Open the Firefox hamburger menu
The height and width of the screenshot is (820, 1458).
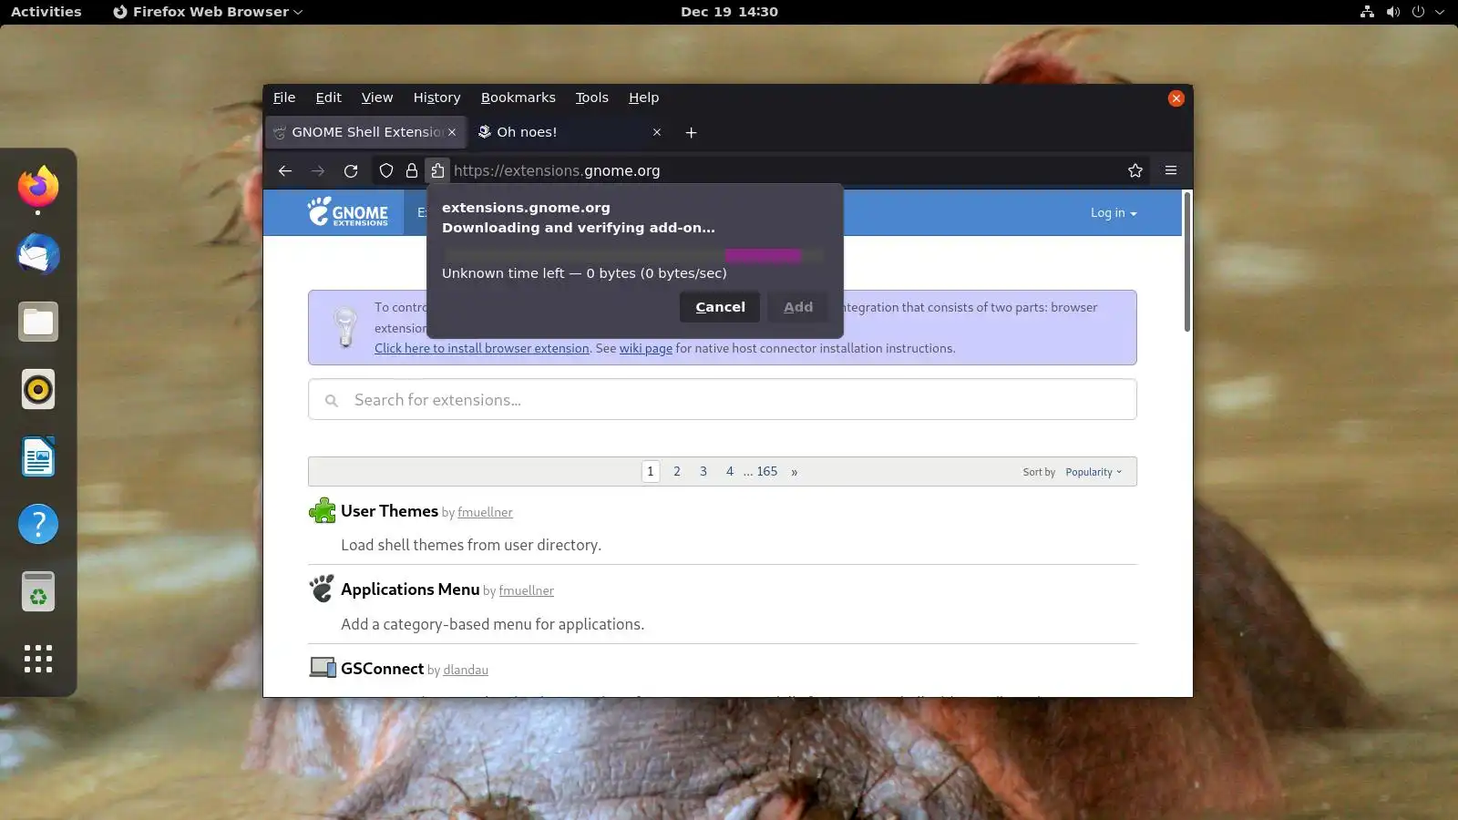[1171, 170]
